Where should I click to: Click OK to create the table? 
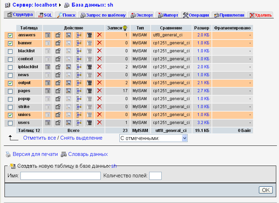pyautogui.click(x=265, y=190)
